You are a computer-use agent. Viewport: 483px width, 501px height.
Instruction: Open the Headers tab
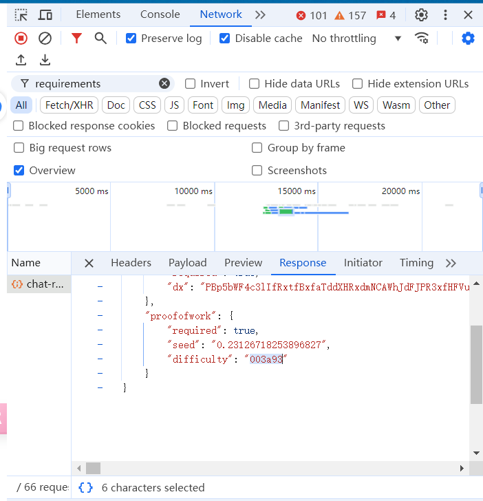point(131,263)
